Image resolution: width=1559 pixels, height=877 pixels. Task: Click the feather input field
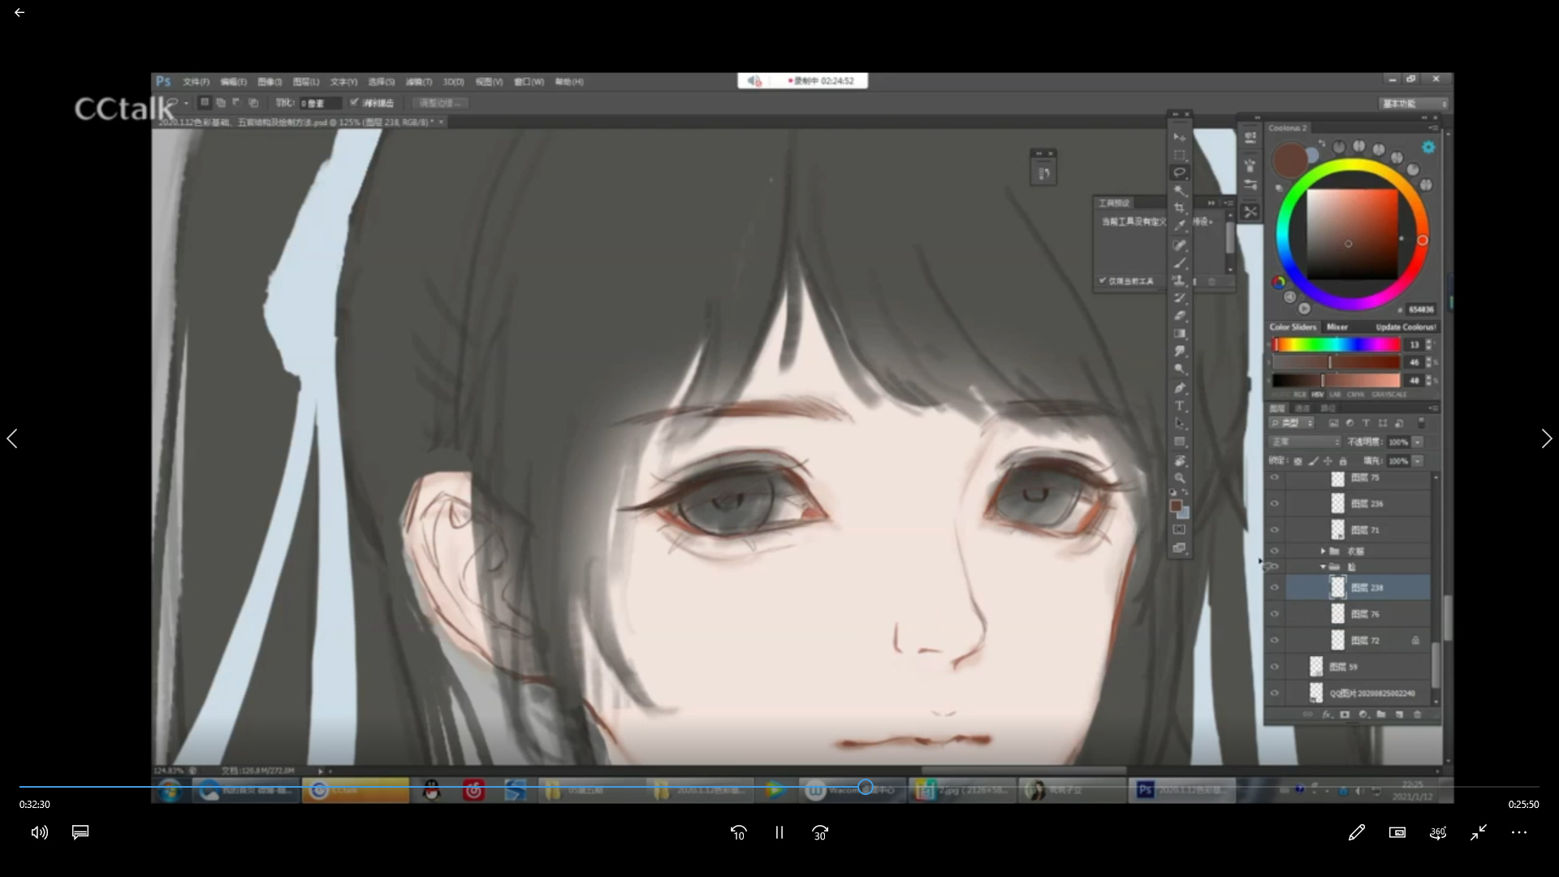320,103
